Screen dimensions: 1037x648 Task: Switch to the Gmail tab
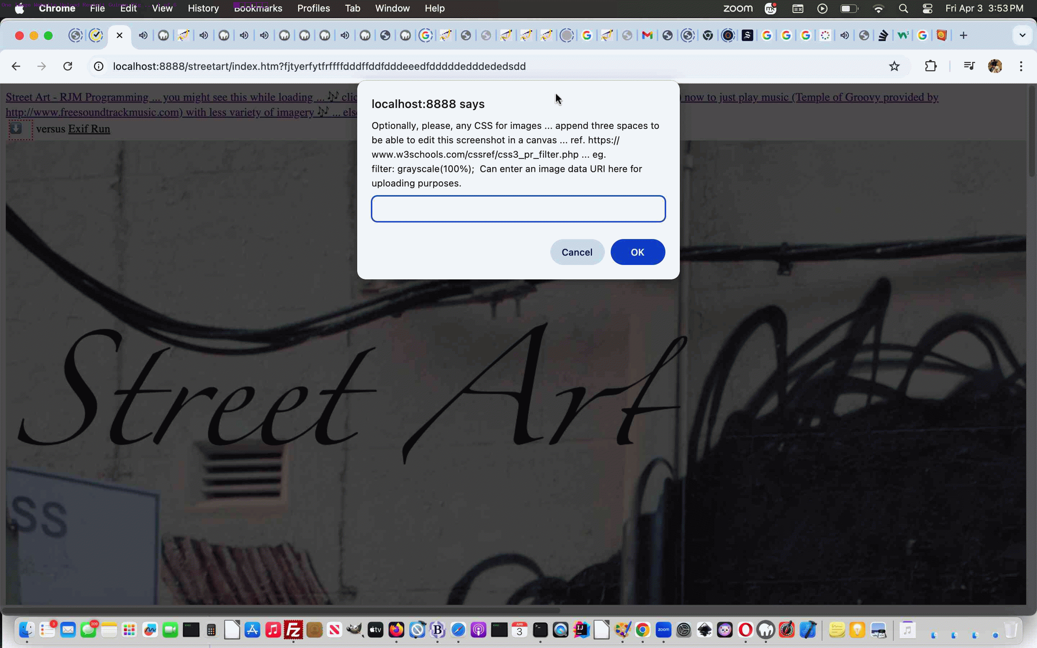pos(647,35)
